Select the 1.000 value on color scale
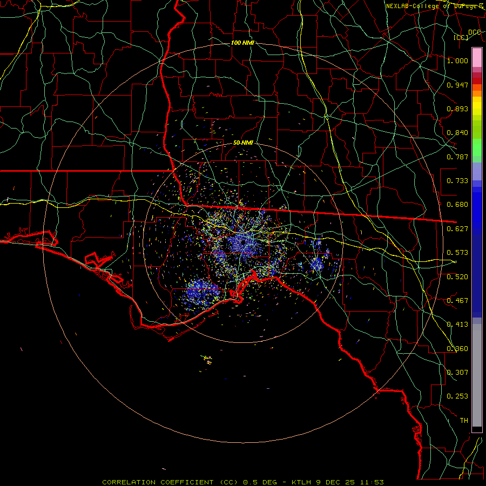This screenshot has height=486, width=486. pyautogui.click(x=457, y=60)
